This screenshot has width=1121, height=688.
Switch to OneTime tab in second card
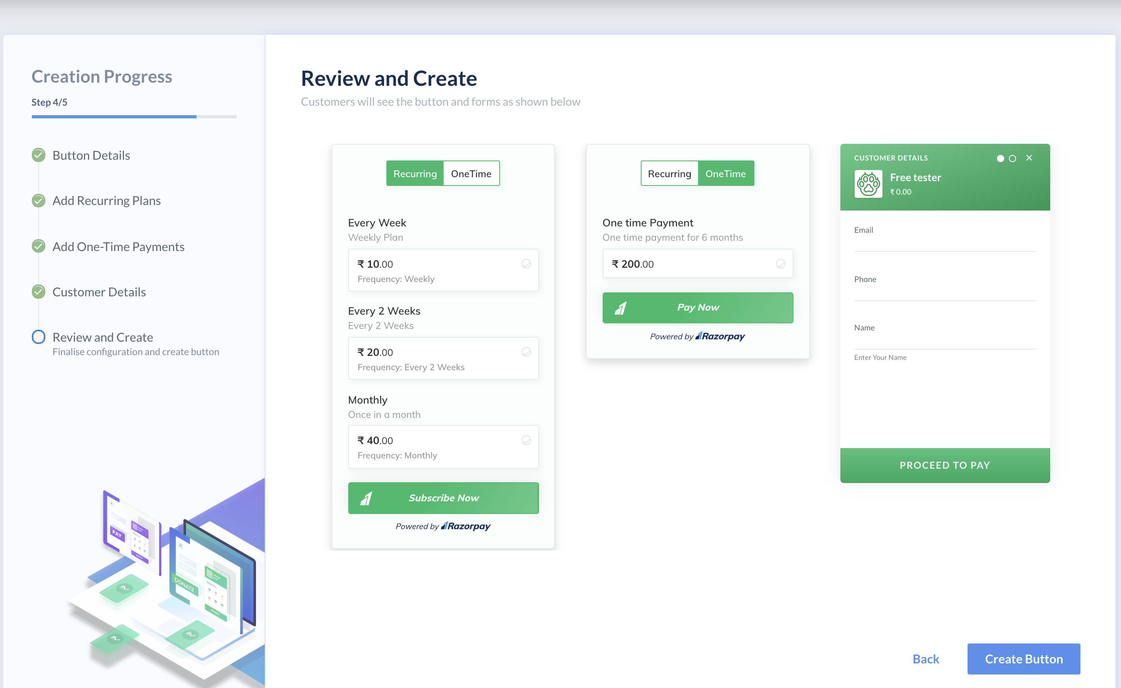tap(726, 173)
